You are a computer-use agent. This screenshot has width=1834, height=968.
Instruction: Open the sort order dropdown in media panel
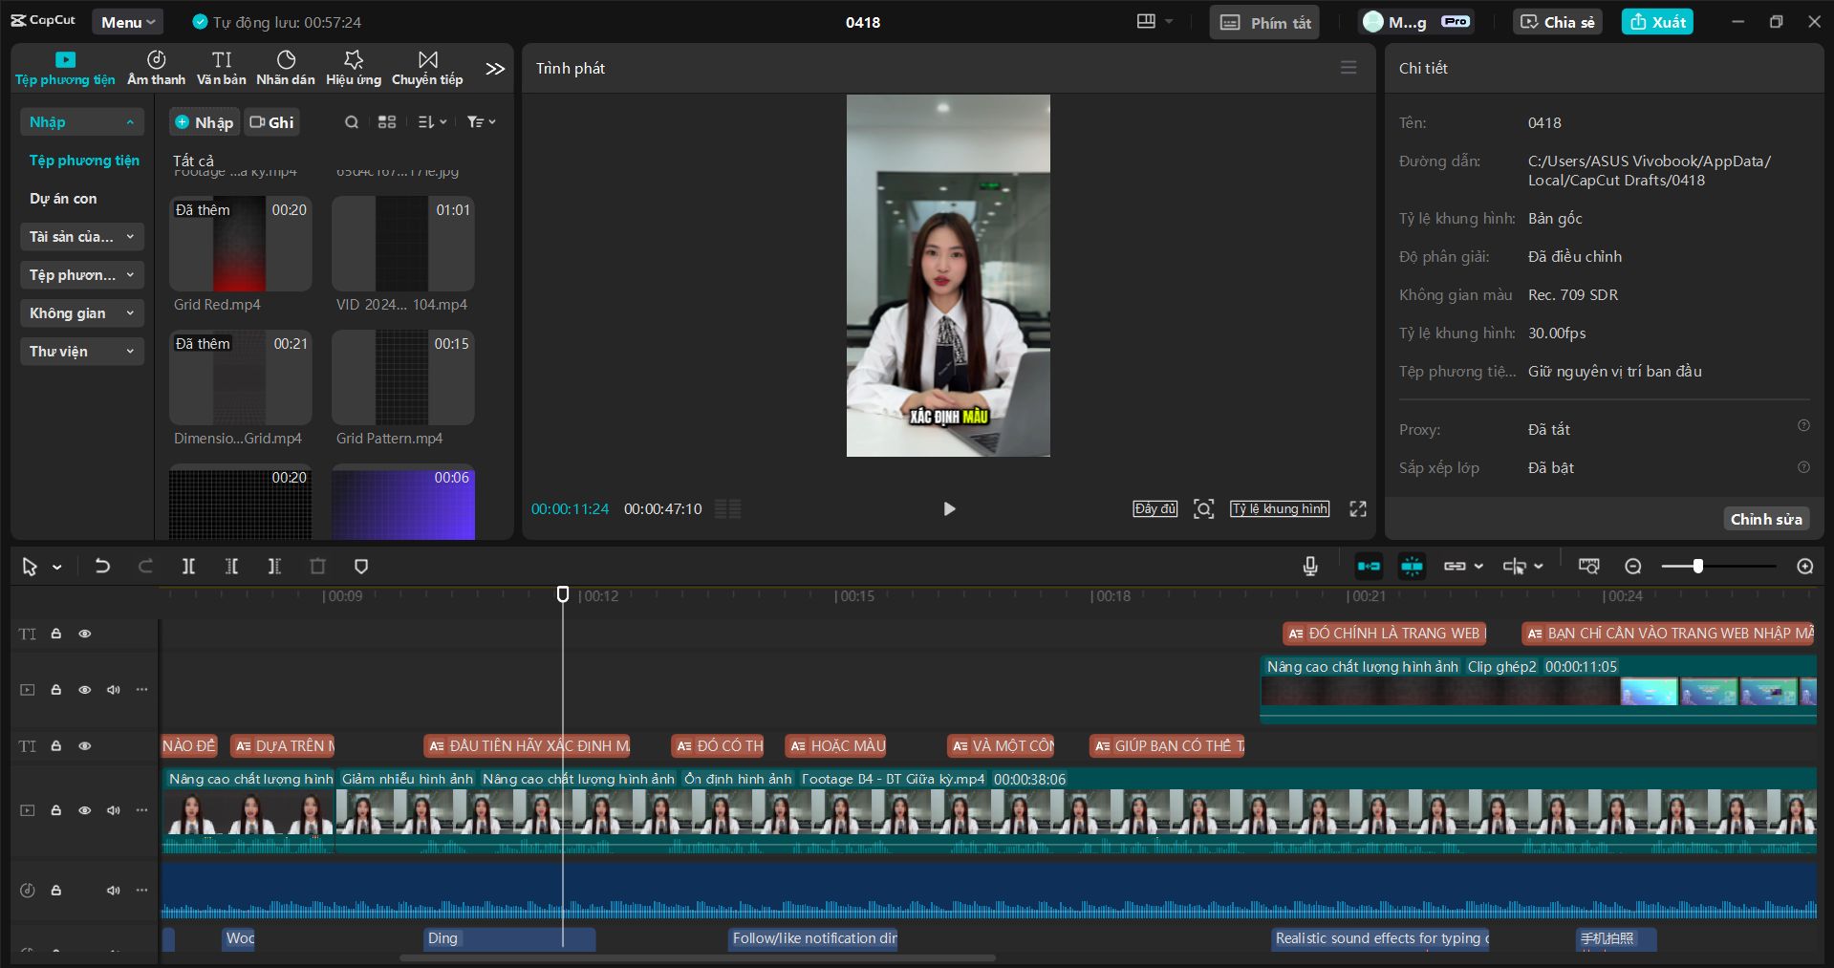coord(433,122)
